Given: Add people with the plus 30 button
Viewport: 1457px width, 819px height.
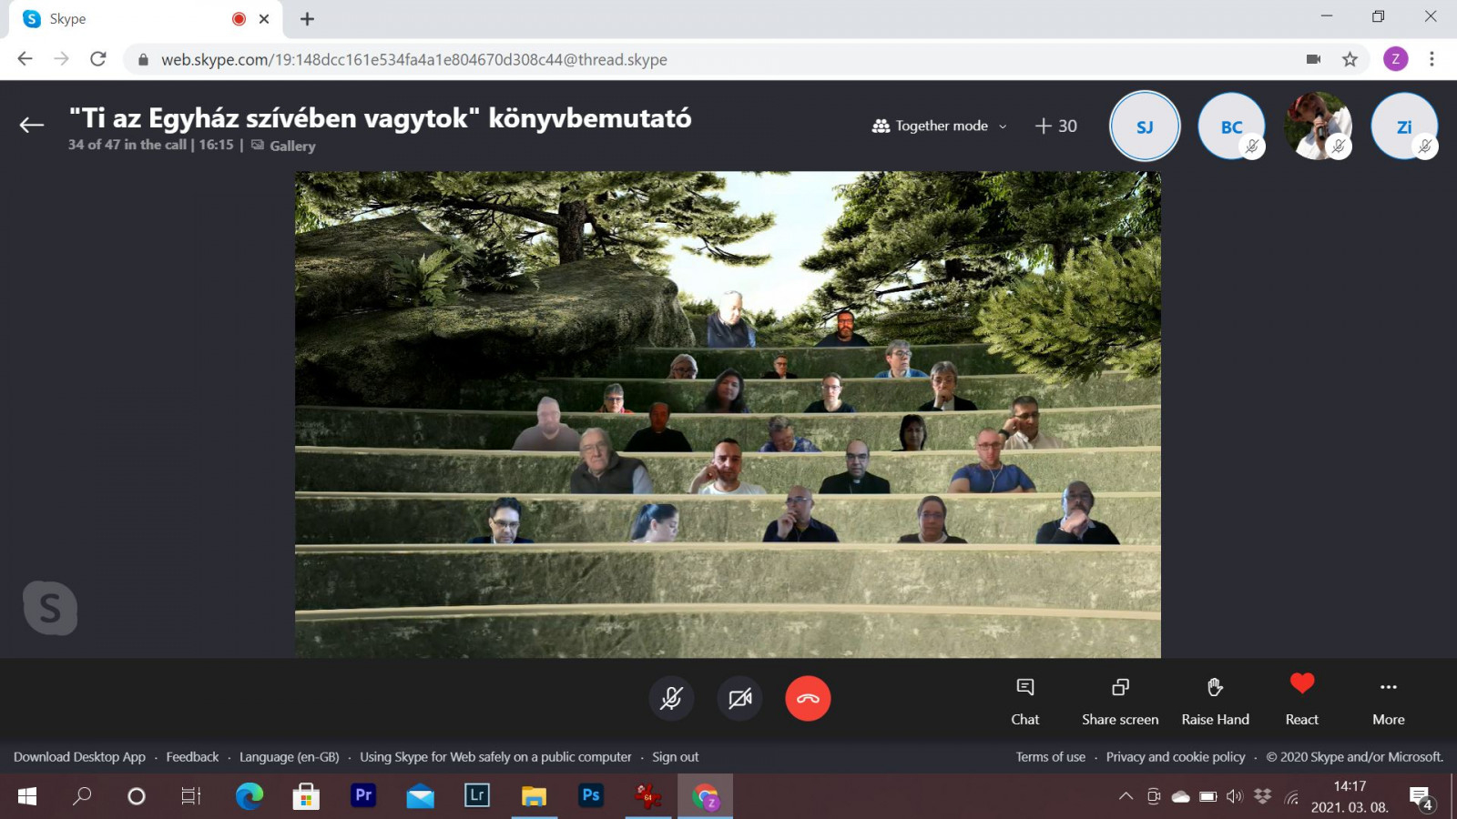Looking at the screenshot, I should coord(1056,126).
